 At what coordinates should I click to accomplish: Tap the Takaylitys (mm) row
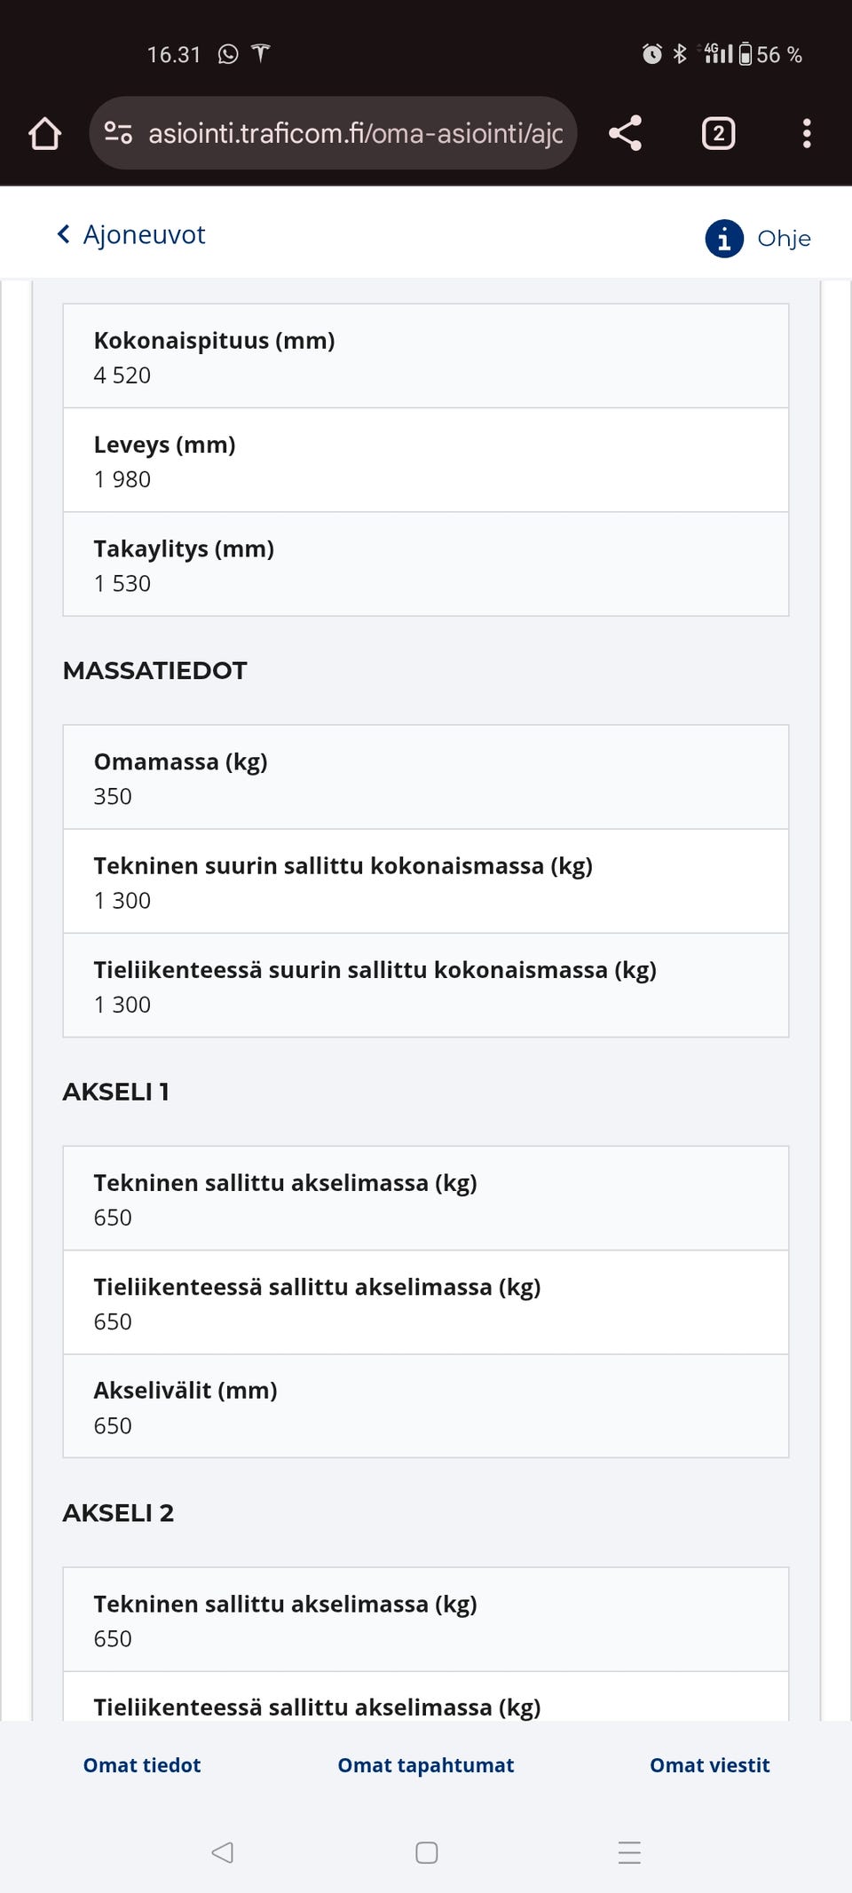(x=426, y=564)
